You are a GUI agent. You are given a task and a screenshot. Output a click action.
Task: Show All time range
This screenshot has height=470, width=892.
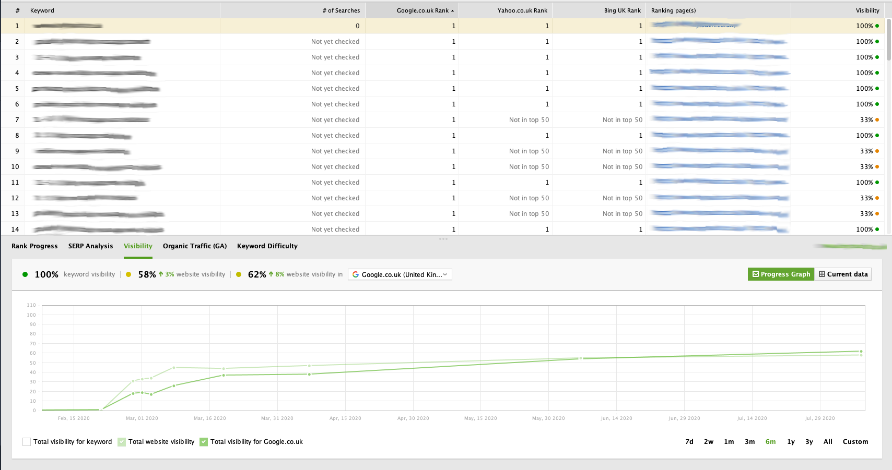828,442
